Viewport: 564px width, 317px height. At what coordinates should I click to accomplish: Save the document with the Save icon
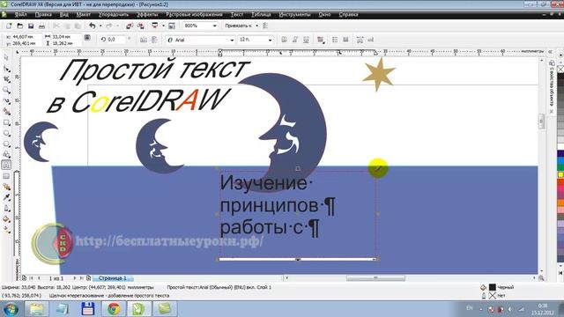[x=31, y=26]
